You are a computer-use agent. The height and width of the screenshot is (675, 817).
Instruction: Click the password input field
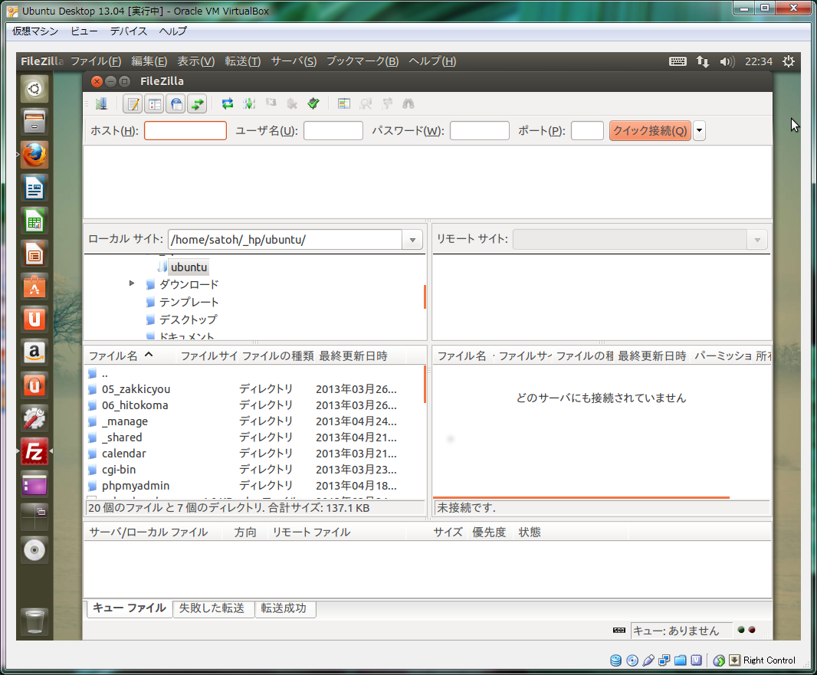(x=479, y=131)
